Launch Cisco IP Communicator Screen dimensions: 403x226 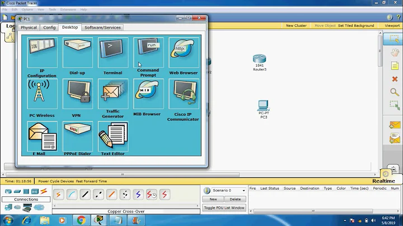point(184,94)
